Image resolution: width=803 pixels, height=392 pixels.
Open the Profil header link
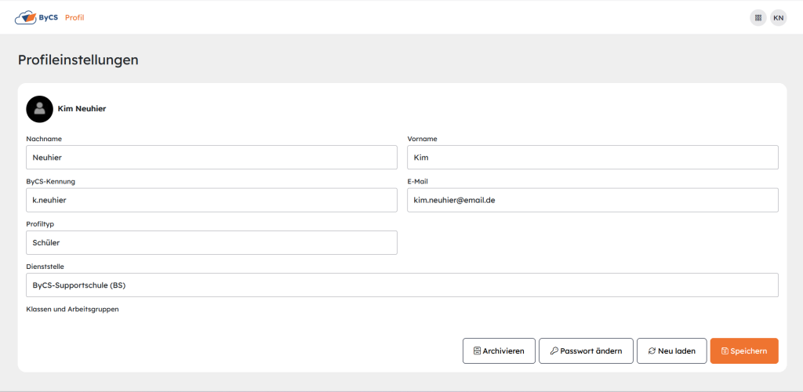(x=74, y=18)
